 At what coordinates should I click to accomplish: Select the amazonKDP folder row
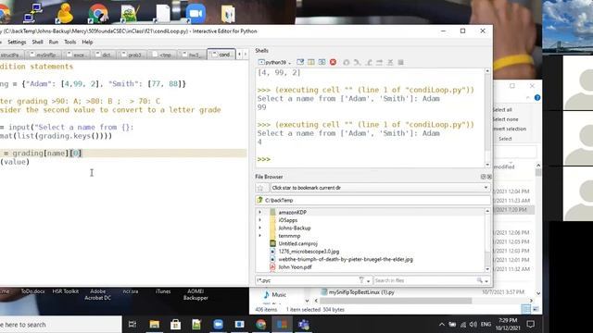coord(371,212)
